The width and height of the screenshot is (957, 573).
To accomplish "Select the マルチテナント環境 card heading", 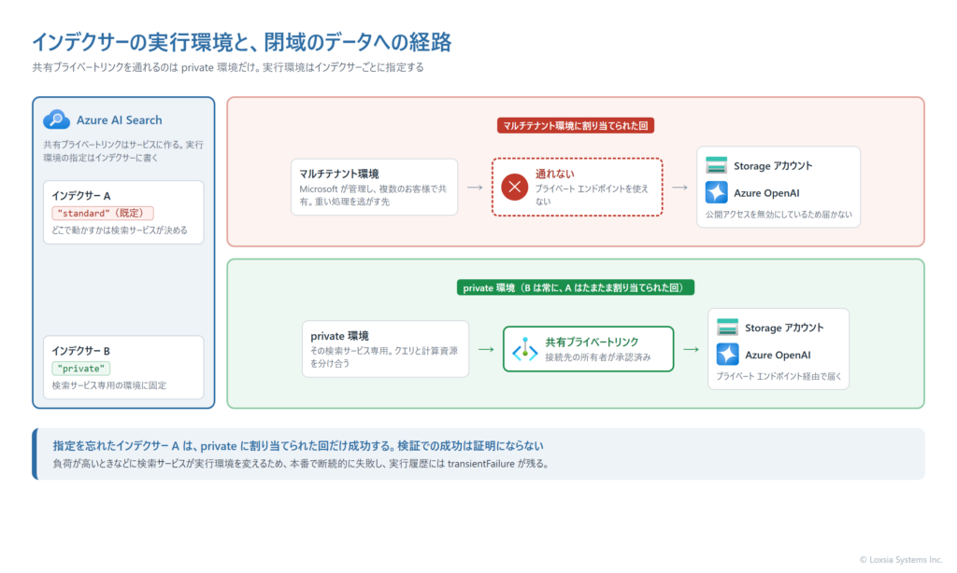I will click(x=339, y=174).
